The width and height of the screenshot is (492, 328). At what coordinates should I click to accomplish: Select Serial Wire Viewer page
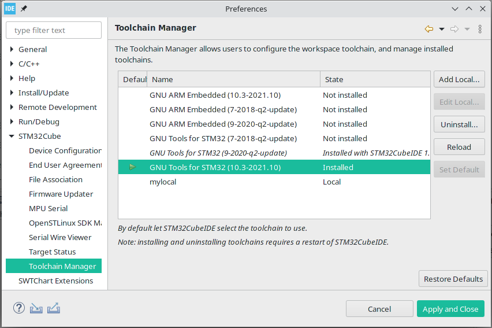[60, 237]
